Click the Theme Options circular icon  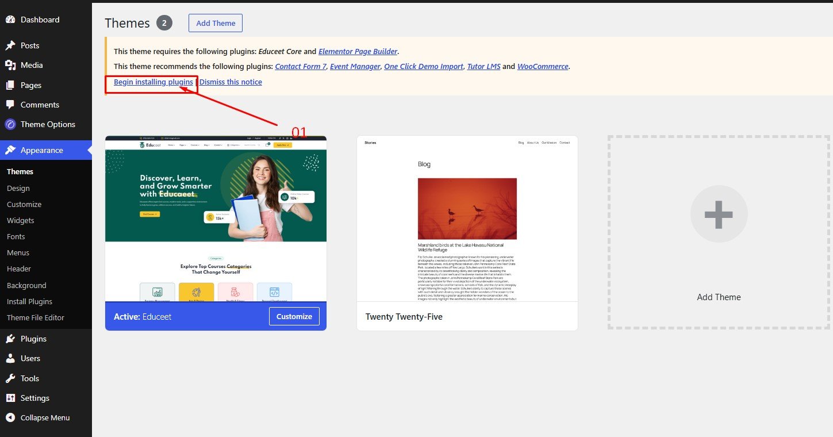click(x=10, y=124)
